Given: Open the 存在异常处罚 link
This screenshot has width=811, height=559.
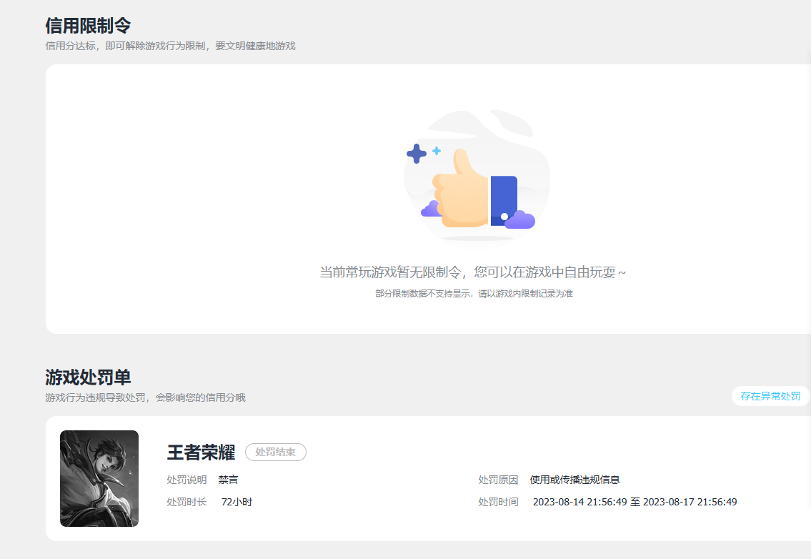Looking at the screenshot, I should (x=770, y=397).
